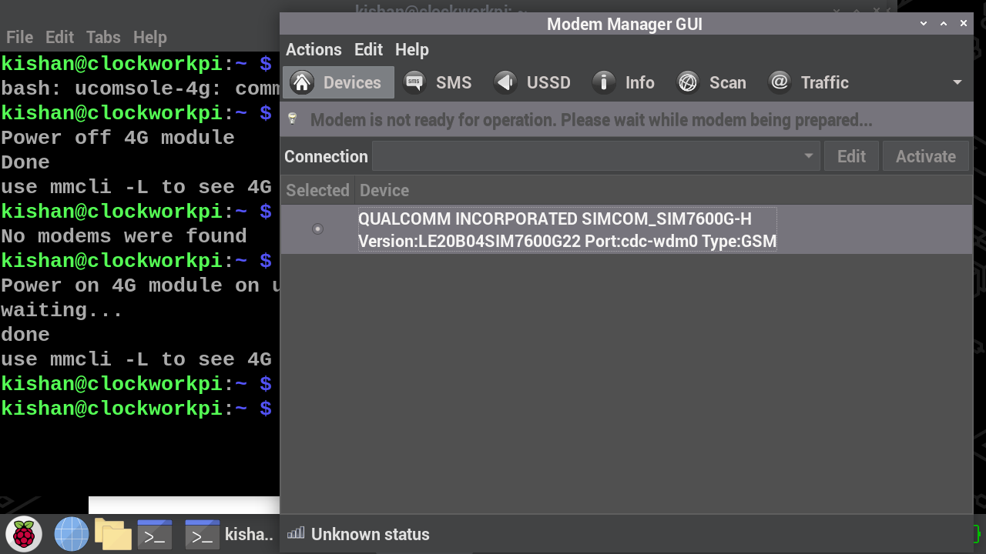
Task: Open the Raspberry Pi applications menu
Action: click(24, 534)
